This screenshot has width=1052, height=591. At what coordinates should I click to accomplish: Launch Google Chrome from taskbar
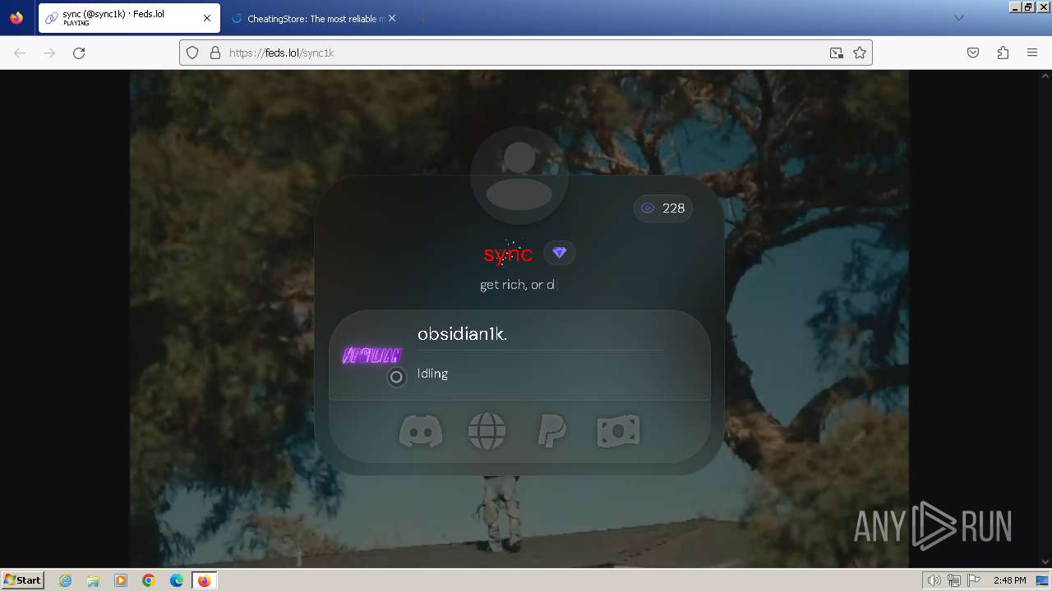149,580
